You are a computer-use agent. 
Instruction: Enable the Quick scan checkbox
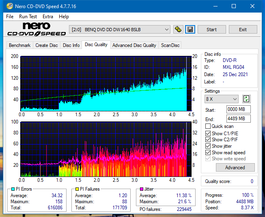point(208,126)
